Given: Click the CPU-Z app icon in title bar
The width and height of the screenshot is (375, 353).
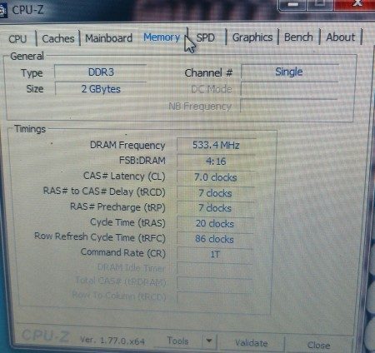Looking at the screenshot, I should tap(2, 11).
